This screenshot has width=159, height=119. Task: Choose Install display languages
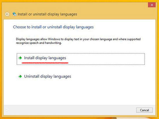(81, 59)
